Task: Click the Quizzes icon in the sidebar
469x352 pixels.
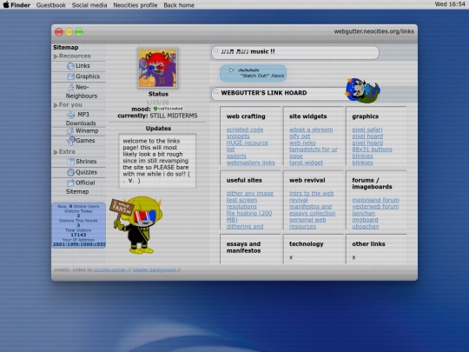Action: (x=70, y=172)
